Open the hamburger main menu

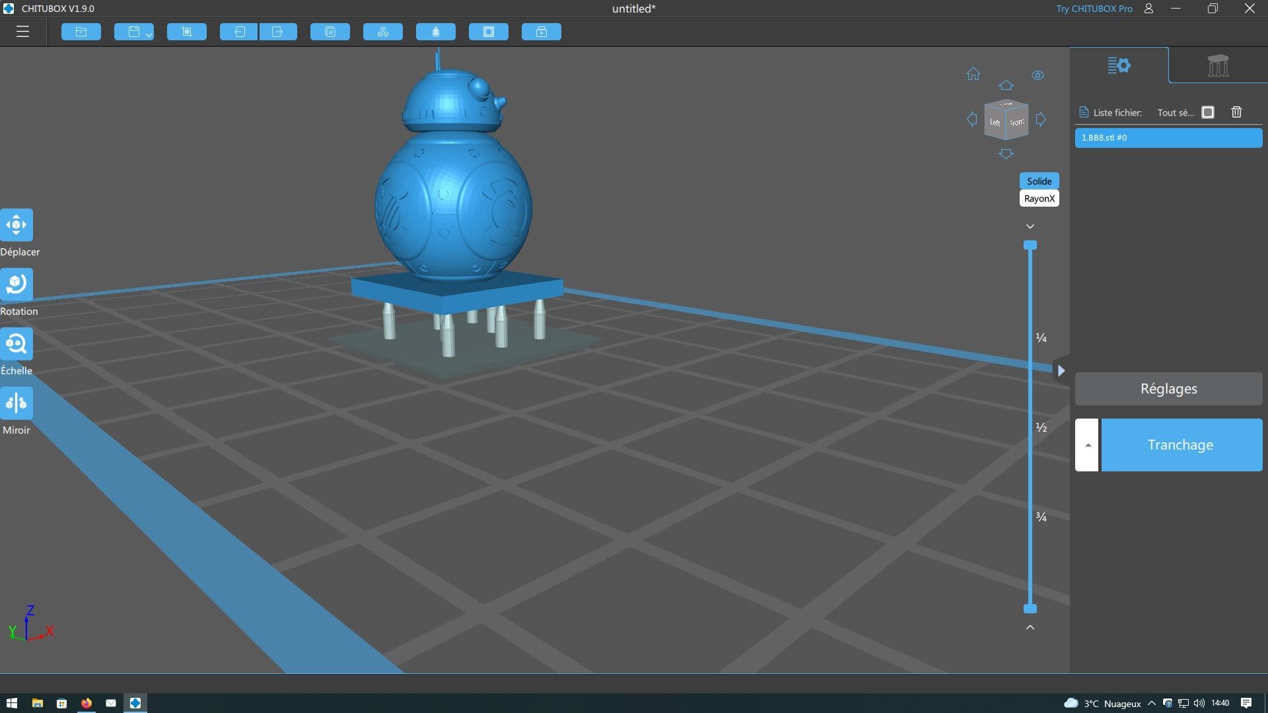(22, 32)
